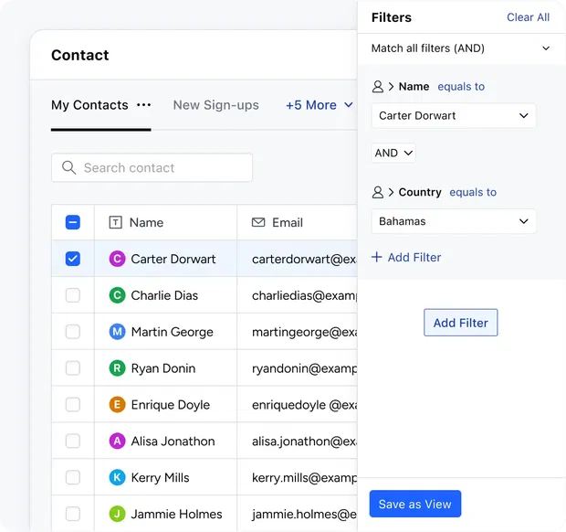
Task: Click Kerry Mills's blue K avatar
Action: point(118,477)
